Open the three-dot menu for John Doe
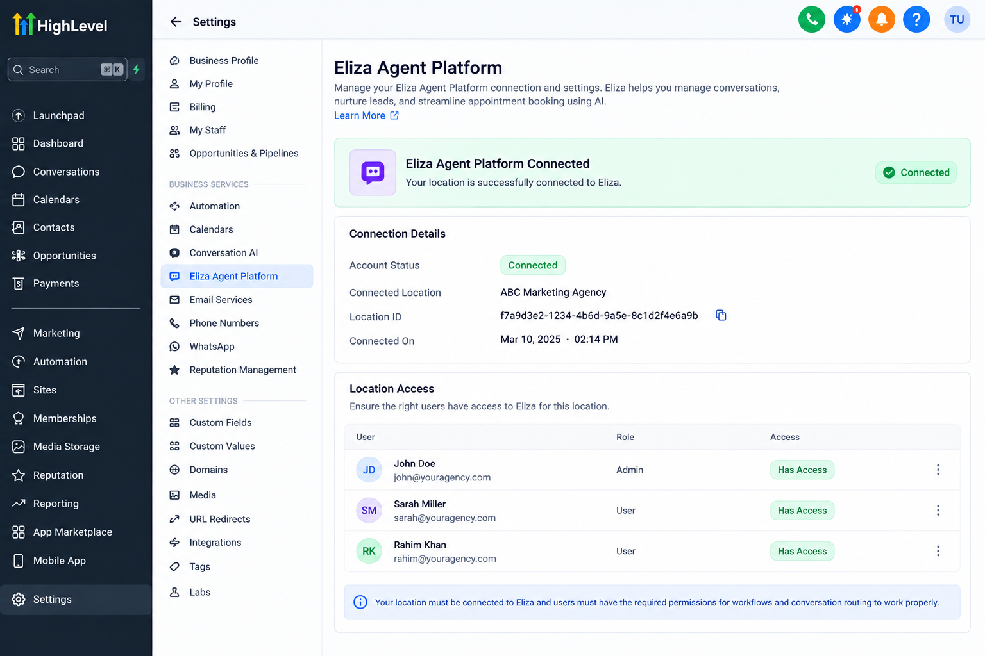This screenshot has height=656, width=985. coord(938,470)
